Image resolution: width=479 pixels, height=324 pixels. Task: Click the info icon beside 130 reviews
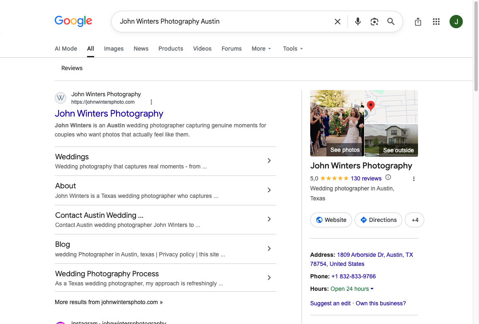[388, 177]
